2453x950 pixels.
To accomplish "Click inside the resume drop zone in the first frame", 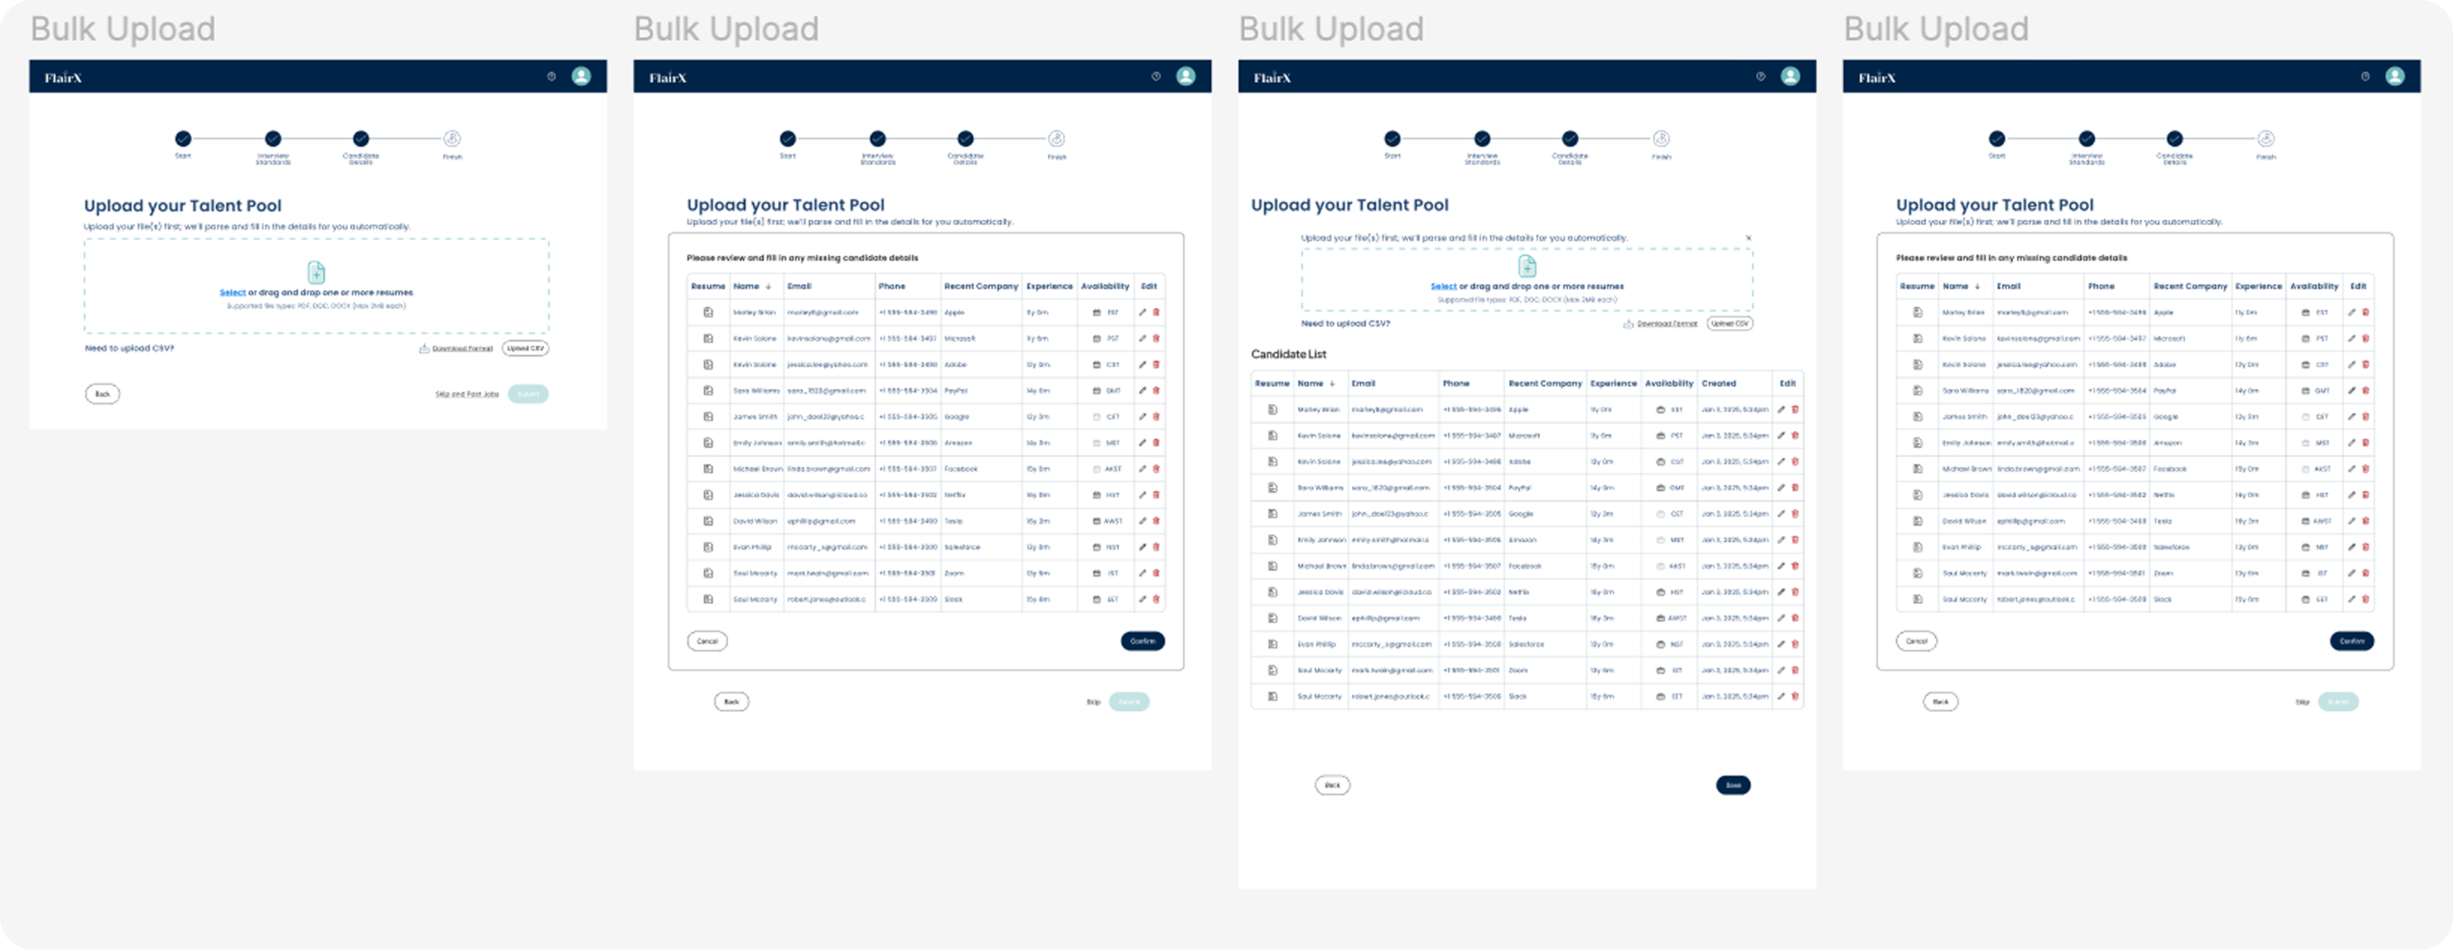I will coord(316,285).
